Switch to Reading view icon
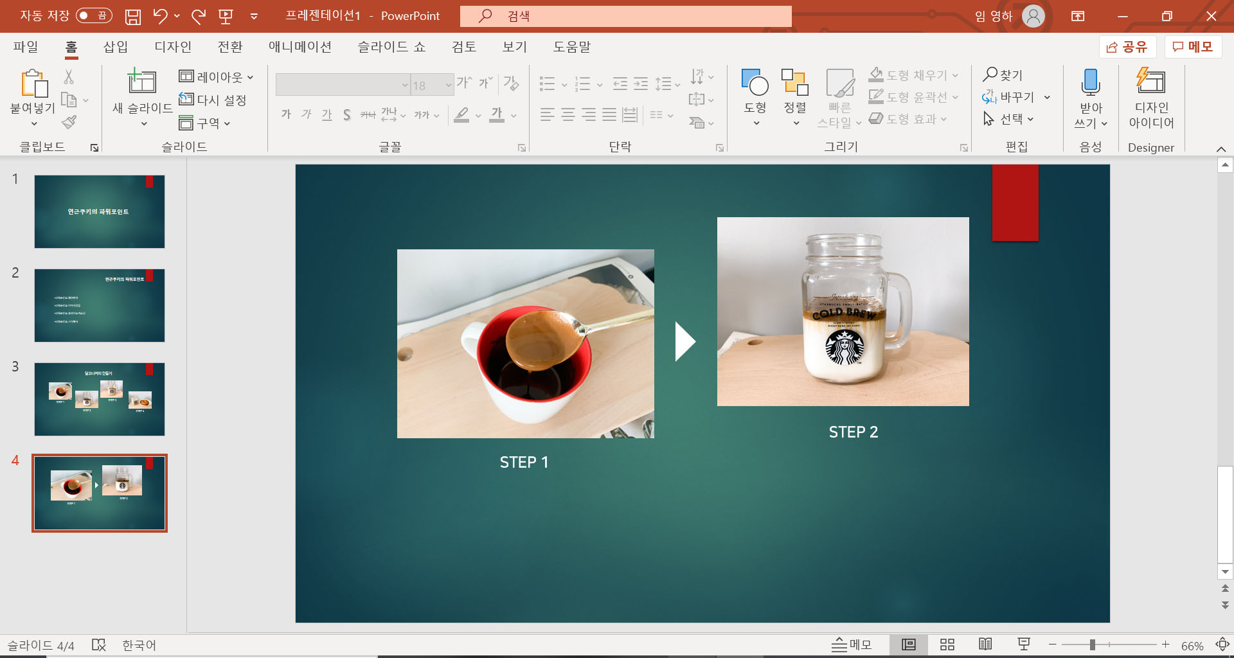1234x658 pixels. coord(985,645)
